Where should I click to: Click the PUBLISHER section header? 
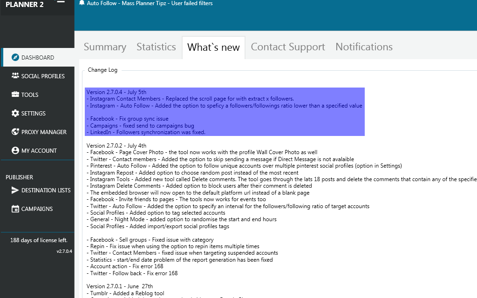pyautogui.click(x=19, y=177)
